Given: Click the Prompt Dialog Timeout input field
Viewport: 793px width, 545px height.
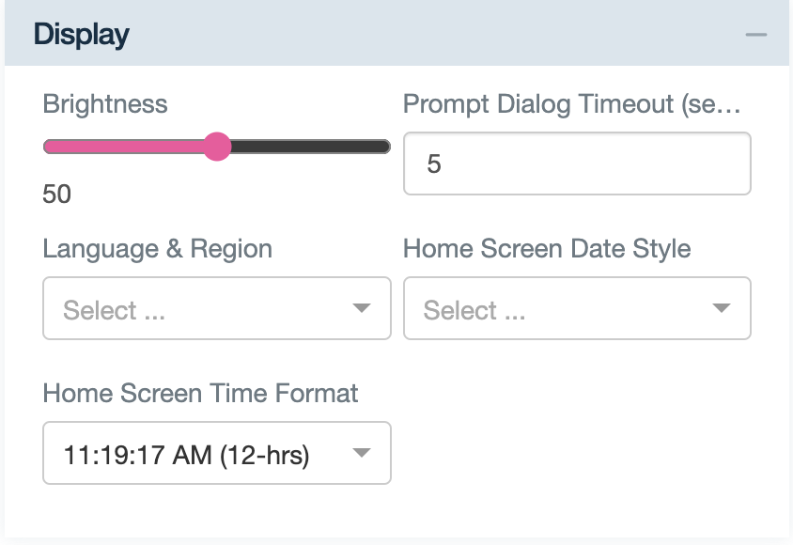Looking at the screenshot, I should click(x=577, y=163).
